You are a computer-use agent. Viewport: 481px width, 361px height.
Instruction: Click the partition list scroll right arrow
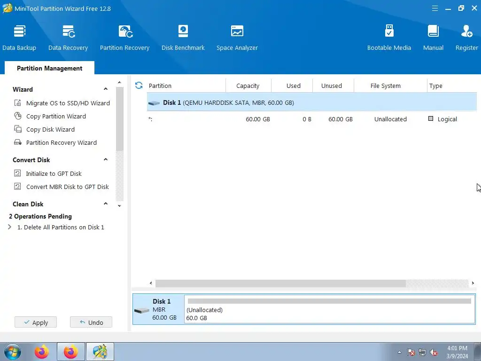tap(473, 283)
